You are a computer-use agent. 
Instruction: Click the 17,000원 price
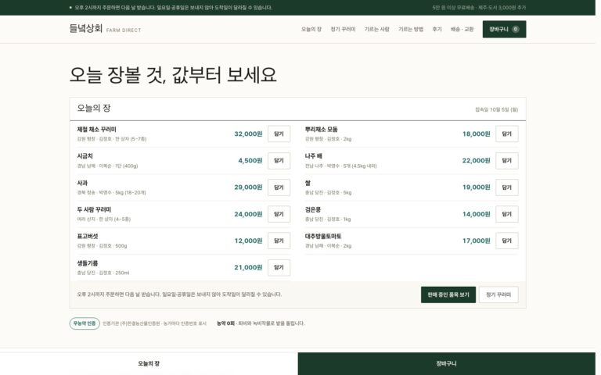tap(476, 241)
